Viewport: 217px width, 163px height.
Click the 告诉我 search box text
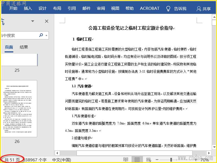(180, 9)
